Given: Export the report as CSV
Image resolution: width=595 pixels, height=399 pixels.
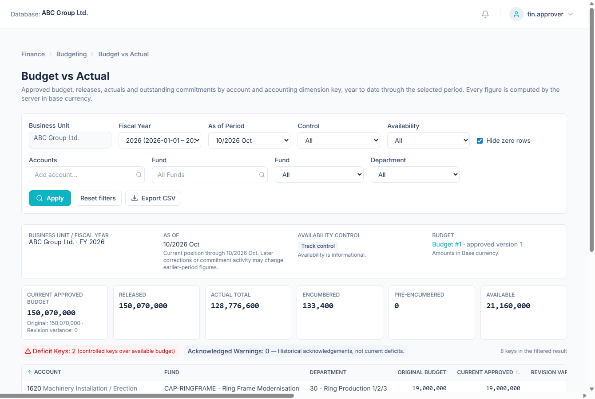Looking at the screenshot, I should pyautogui.click(x=153, y=198).
